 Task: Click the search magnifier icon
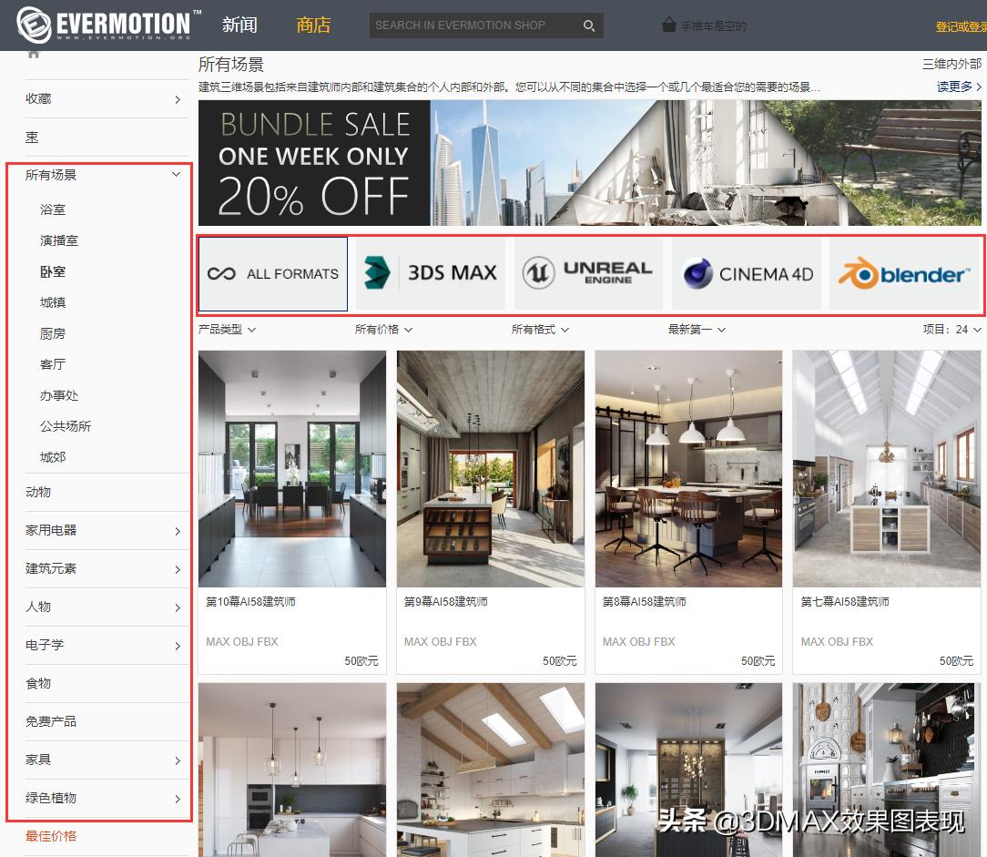[x=589, y=26]
